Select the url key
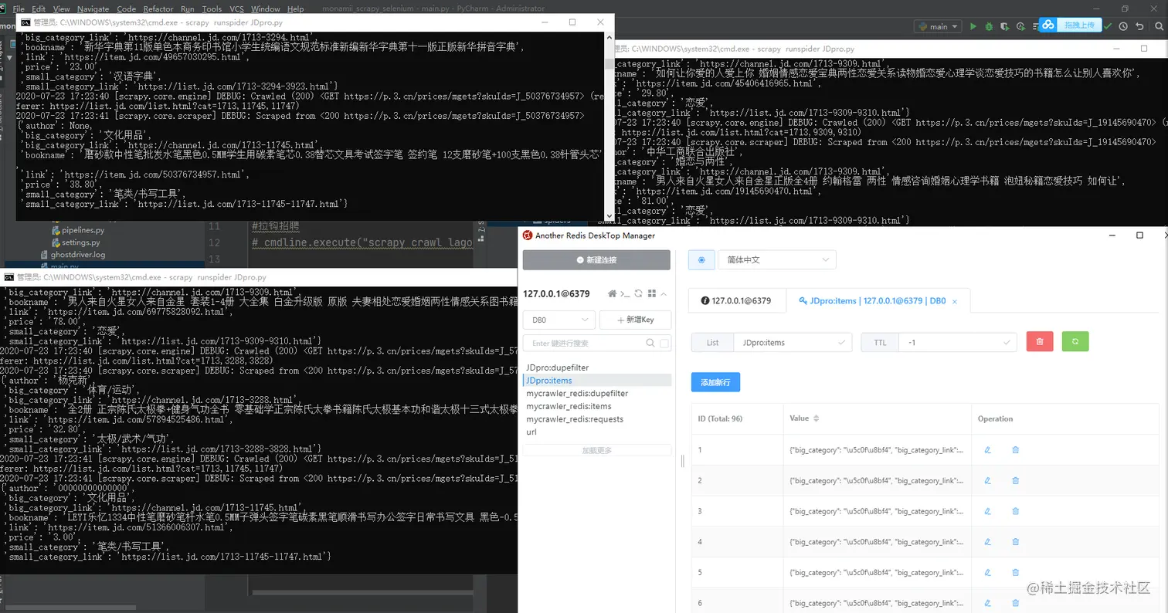 coord(597,432)
